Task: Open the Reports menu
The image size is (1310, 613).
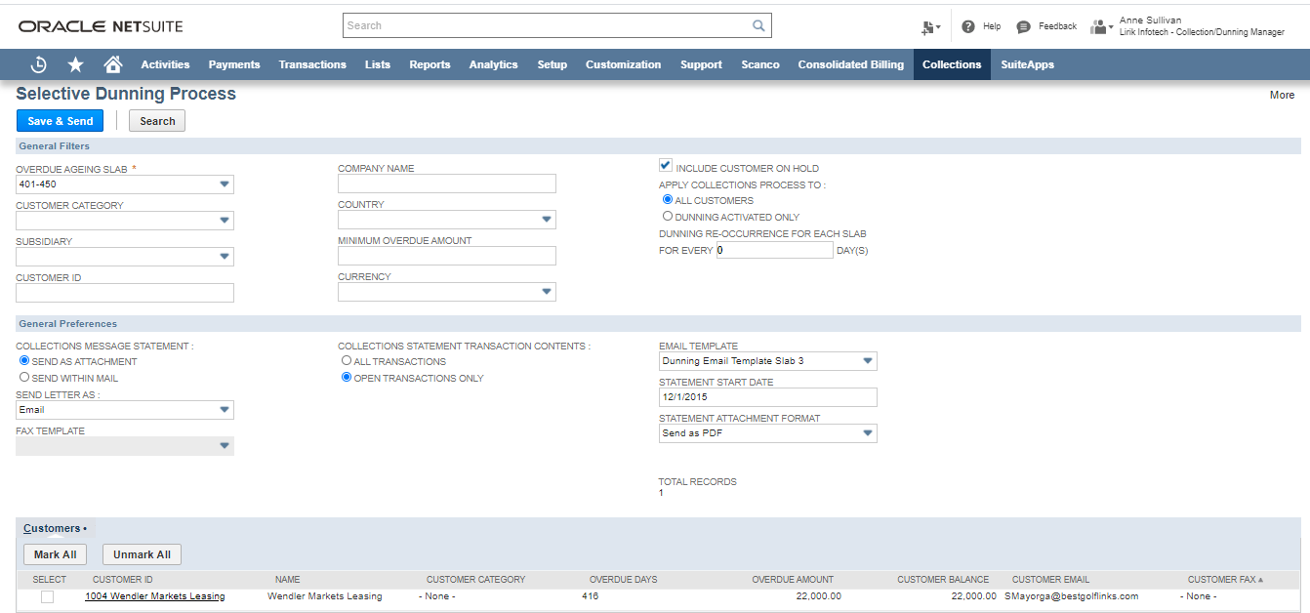Action: pyautogui.click(x=430, y=64)
